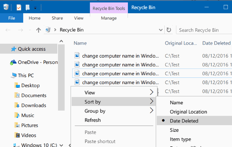The width and height of the screenshot is (232, 147).
Task: Click the Music folder icon
Action: click(x=17, y=115)
